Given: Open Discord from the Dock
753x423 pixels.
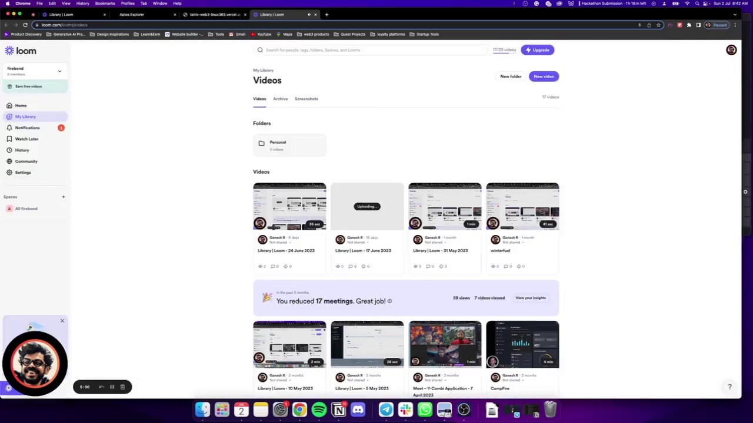Looking at the screenshot, I should (x=358, y=409).
